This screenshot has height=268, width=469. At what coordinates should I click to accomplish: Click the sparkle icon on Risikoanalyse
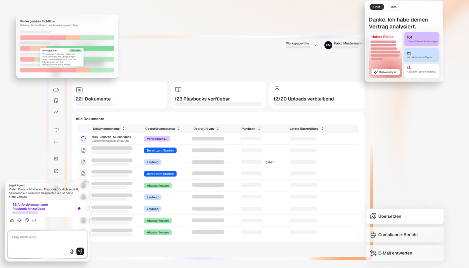[376, 72]
